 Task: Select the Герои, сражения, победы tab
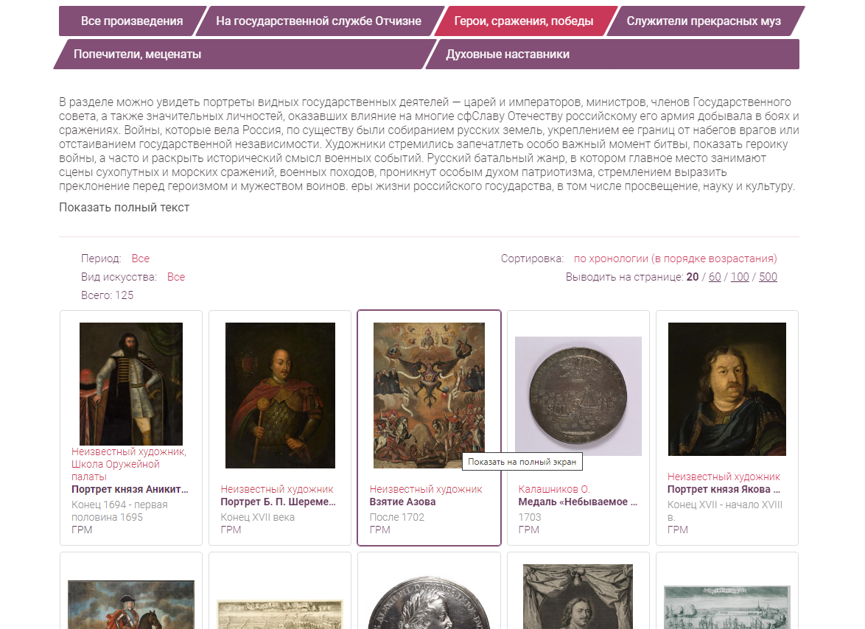[x=524, y=21]
